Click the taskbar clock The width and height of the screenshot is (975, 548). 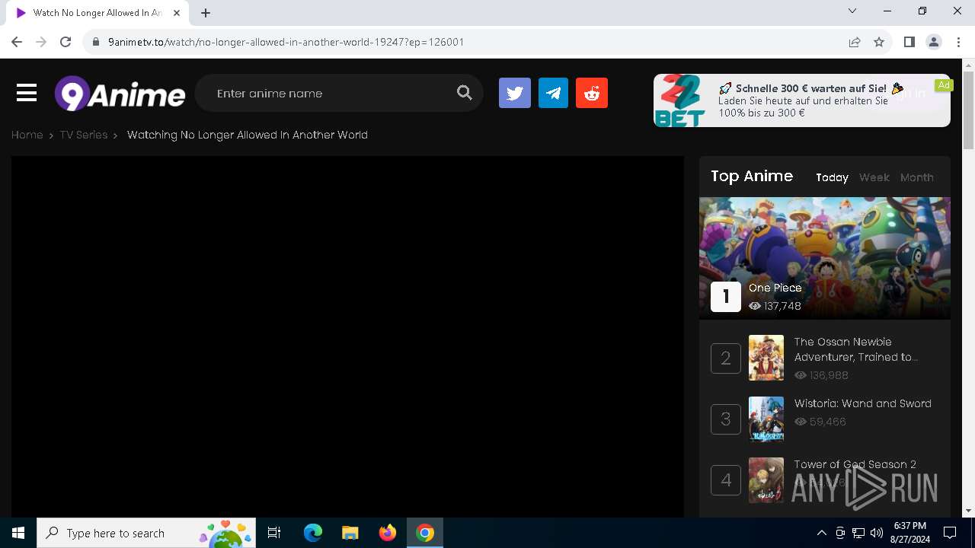pos(909,533)
